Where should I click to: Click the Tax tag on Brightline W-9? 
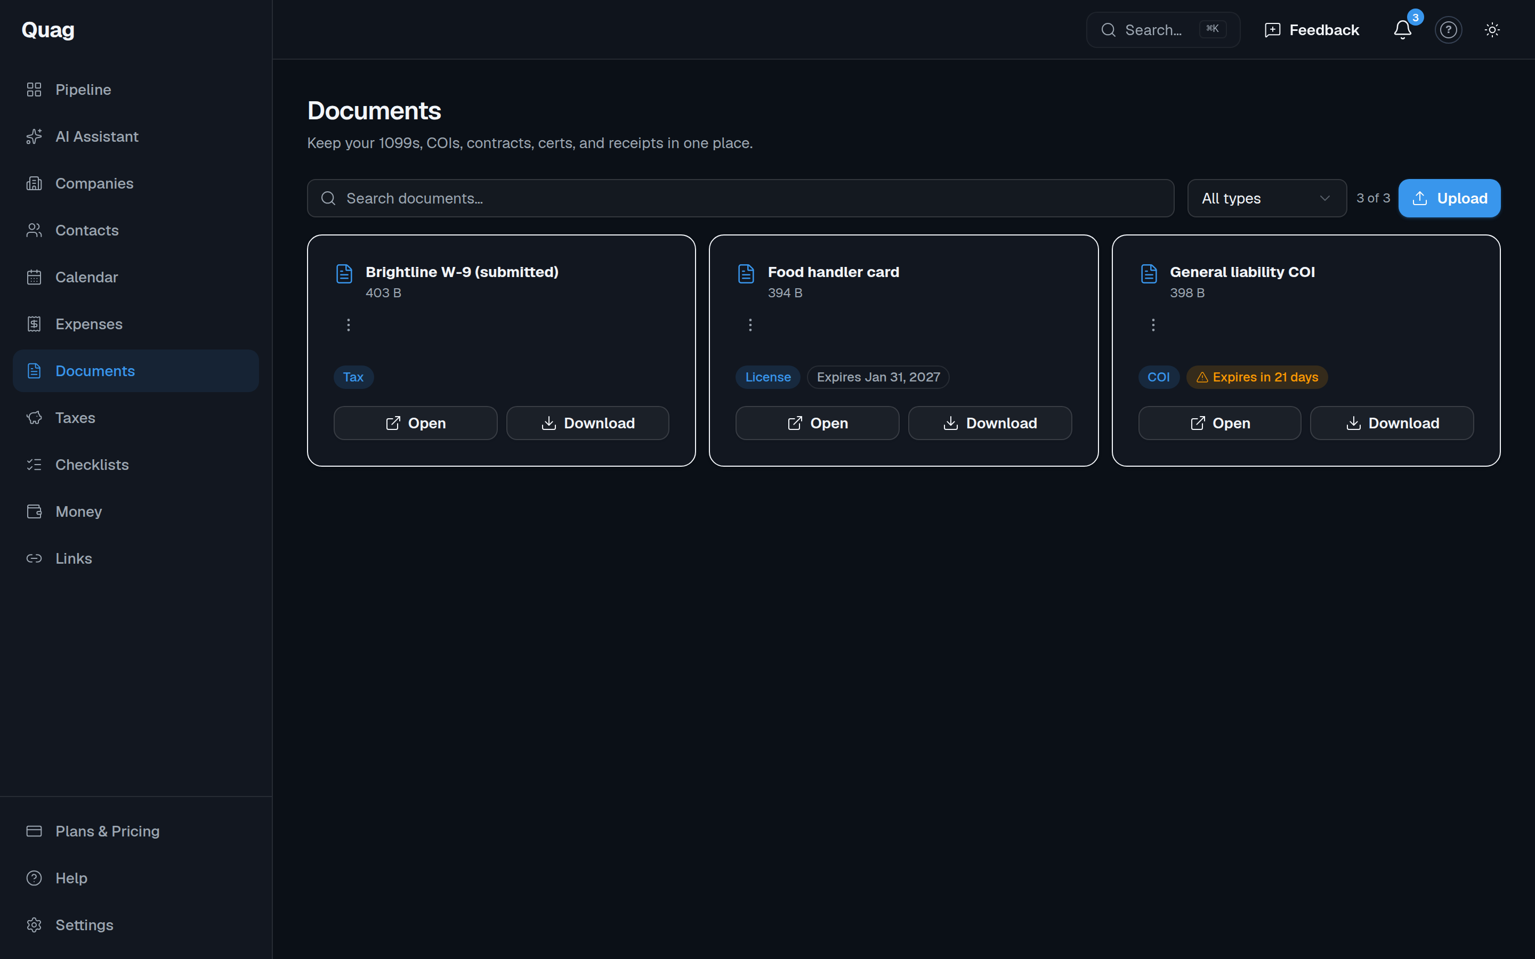pos(353,377)
